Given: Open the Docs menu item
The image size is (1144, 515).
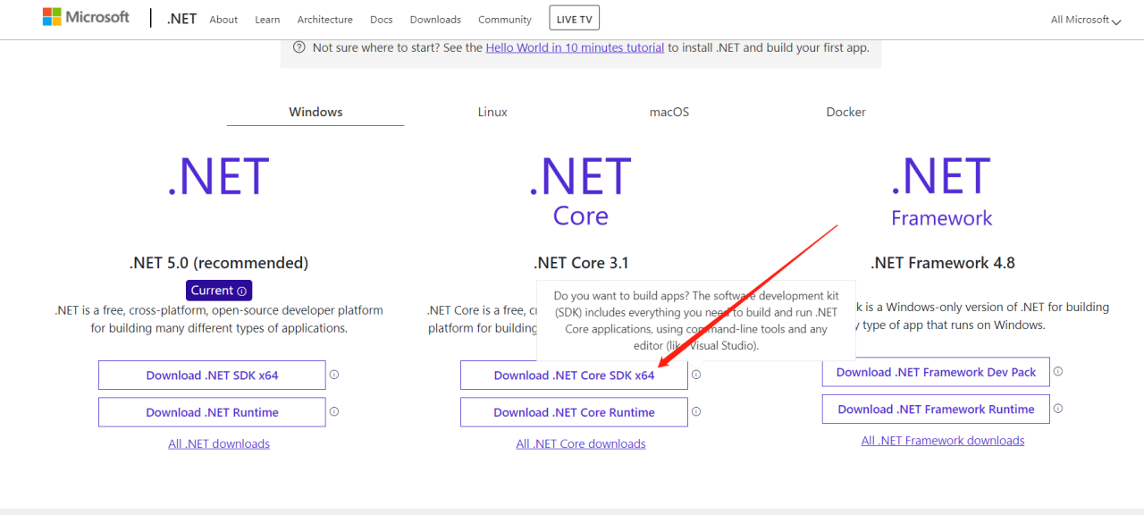Looking at the screenshot, I should [381, 19].
